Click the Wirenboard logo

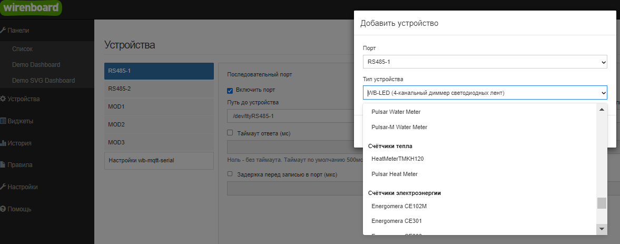tap(31, 7)
